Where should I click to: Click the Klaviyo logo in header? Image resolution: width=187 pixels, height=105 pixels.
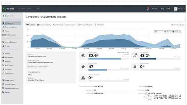pyautogui.click(x=9, y=9)
